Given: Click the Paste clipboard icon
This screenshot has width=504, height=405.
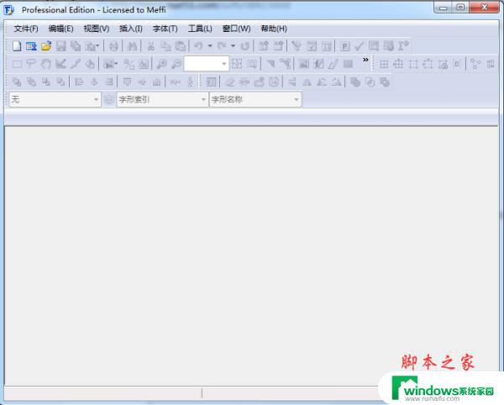Looking at the screenshot, I should click(x=181, y=46).
